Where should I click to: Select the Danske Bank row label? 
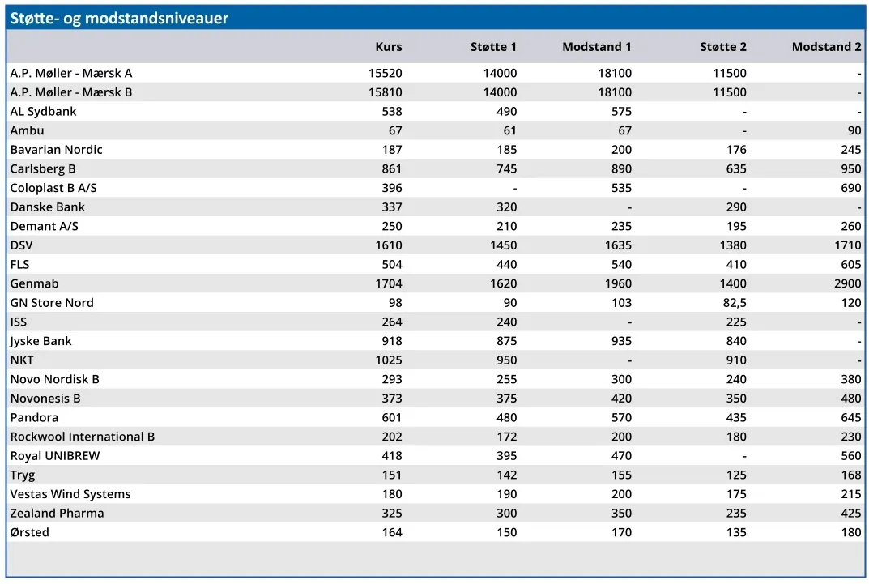(47, 207)
